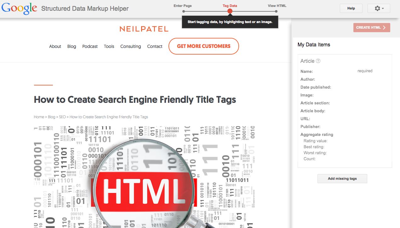Click the settings gear icon

(377, 8)
